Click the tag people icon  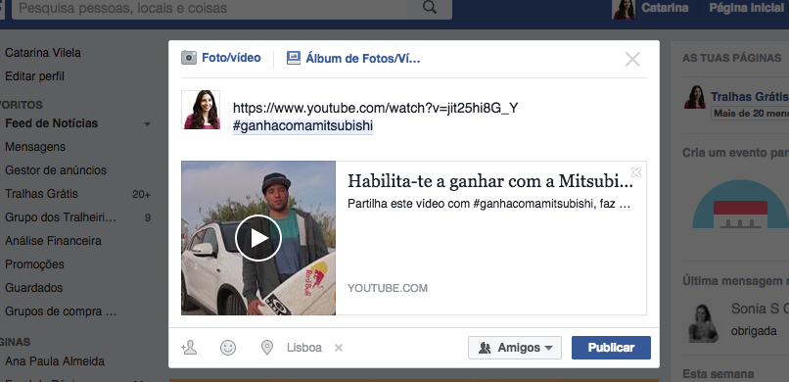click(x=189, y=348)
